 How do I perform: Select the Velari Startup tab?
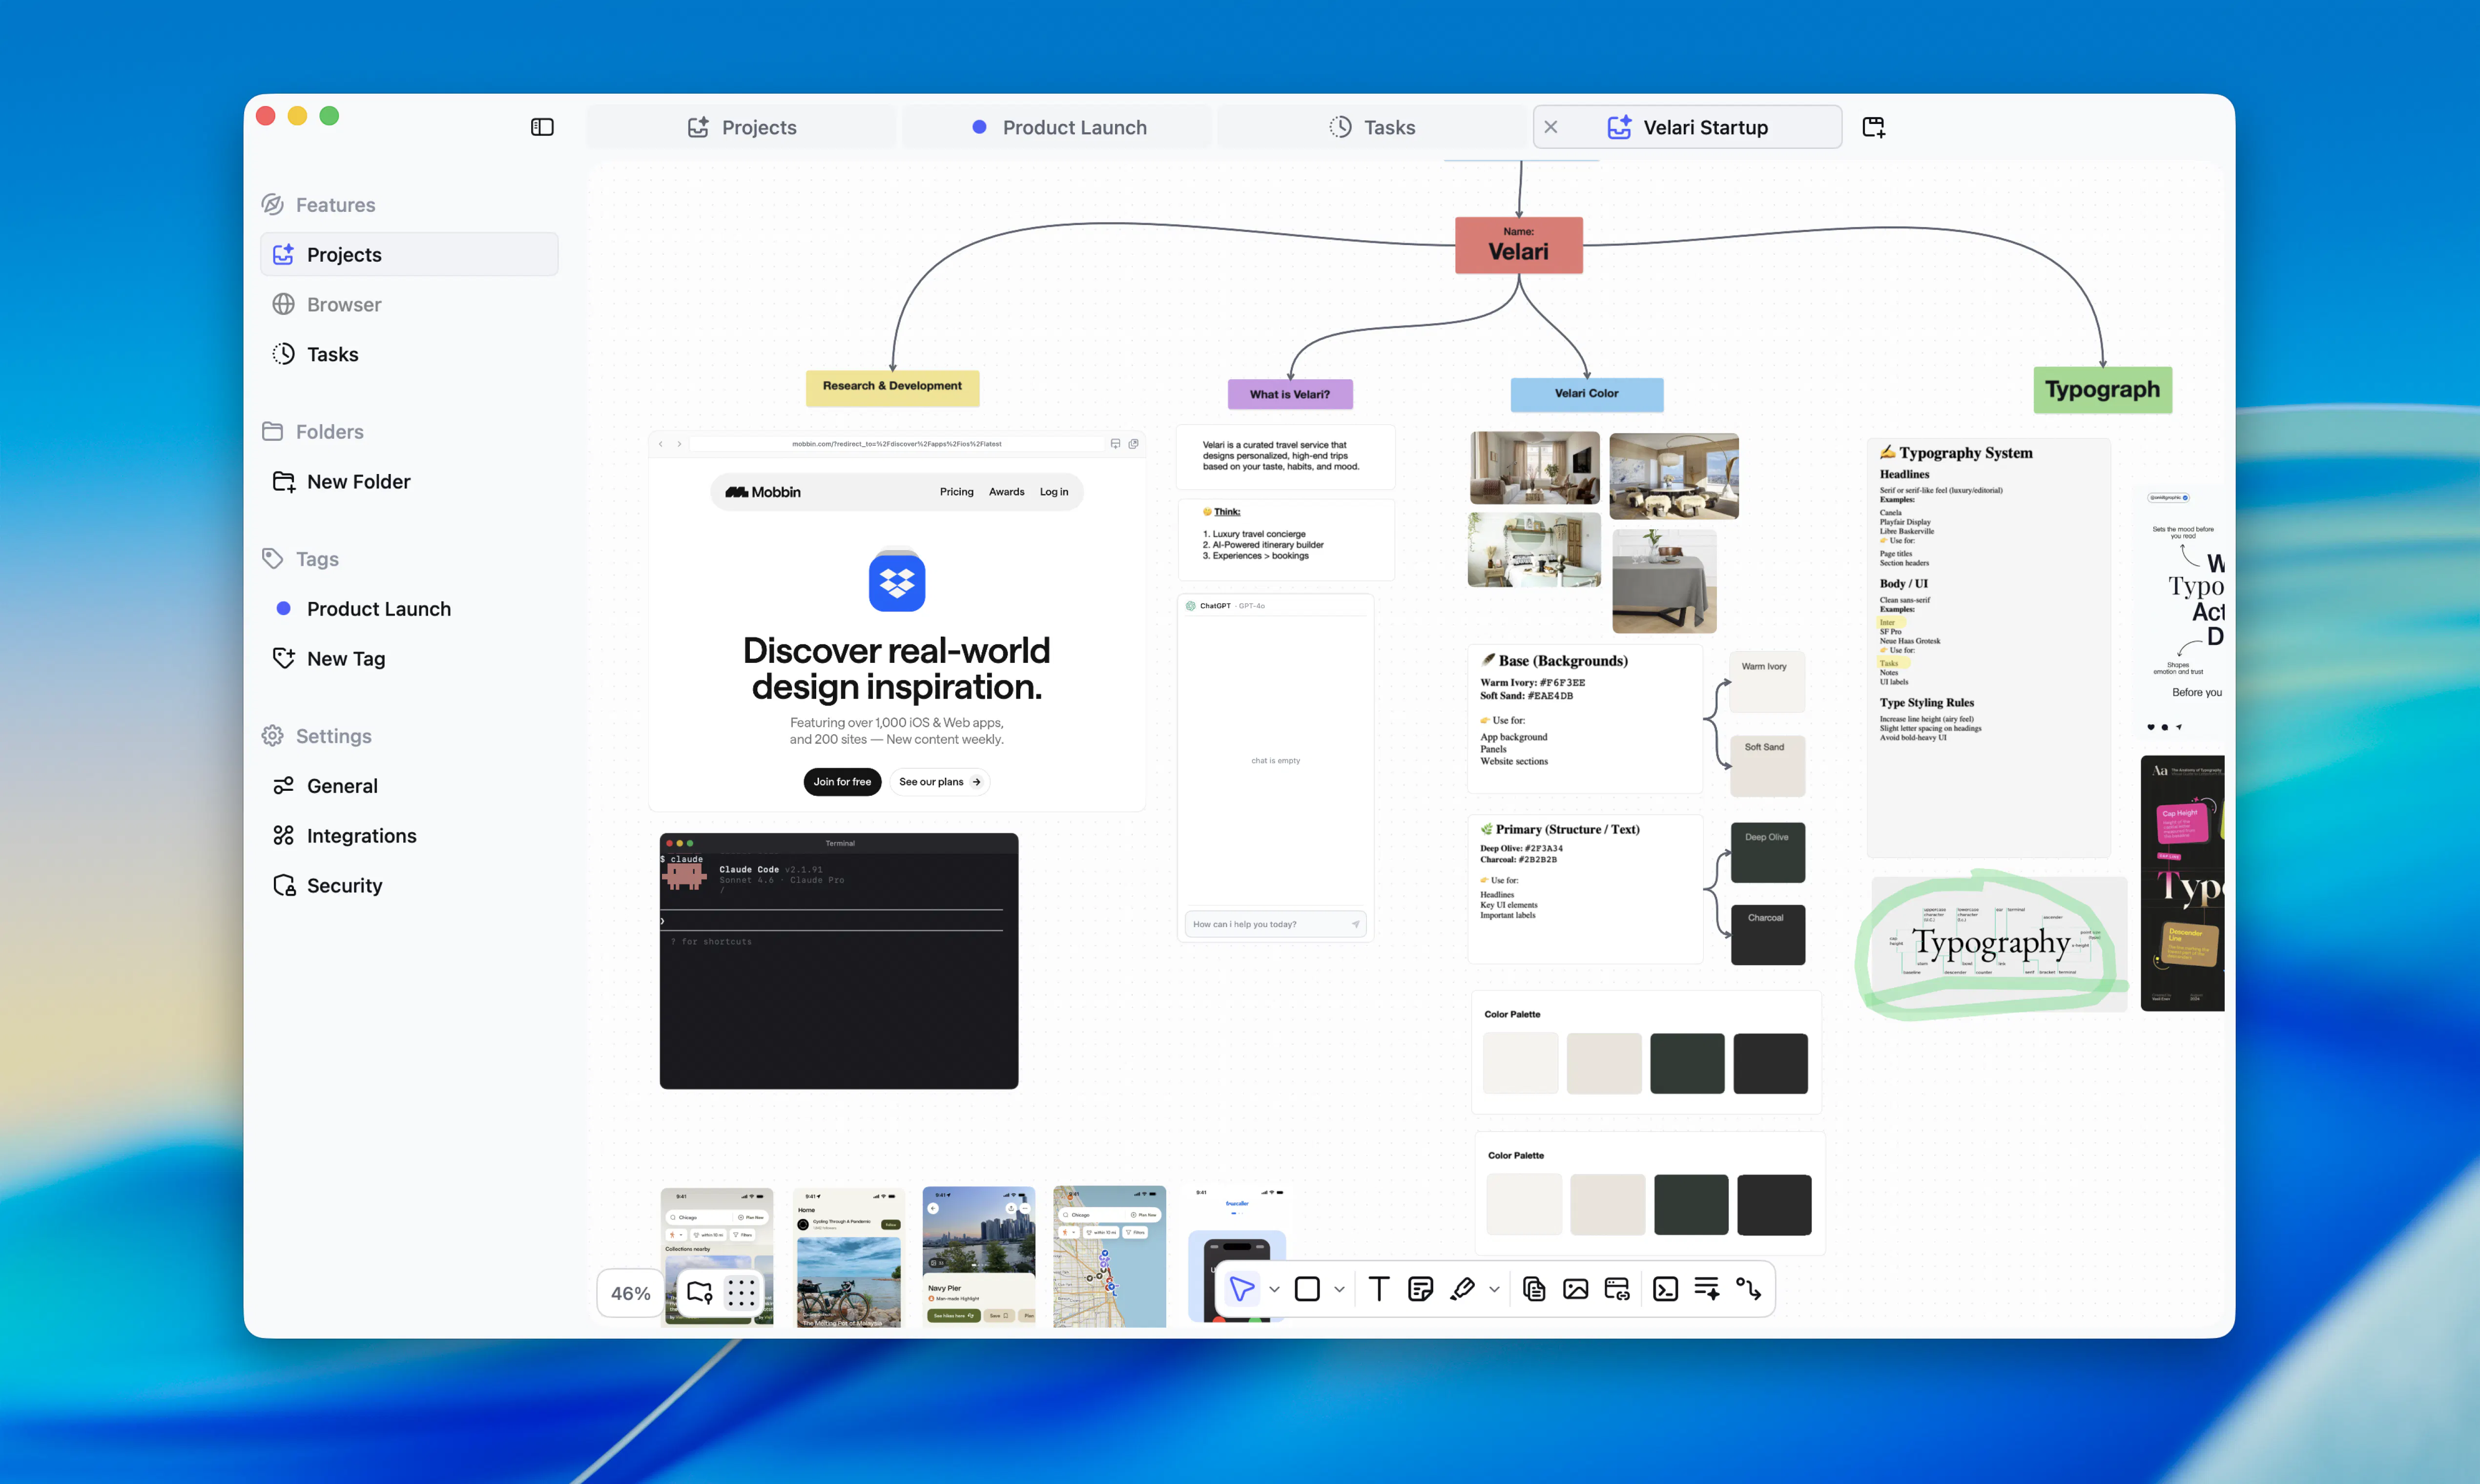pos(1688,127)
